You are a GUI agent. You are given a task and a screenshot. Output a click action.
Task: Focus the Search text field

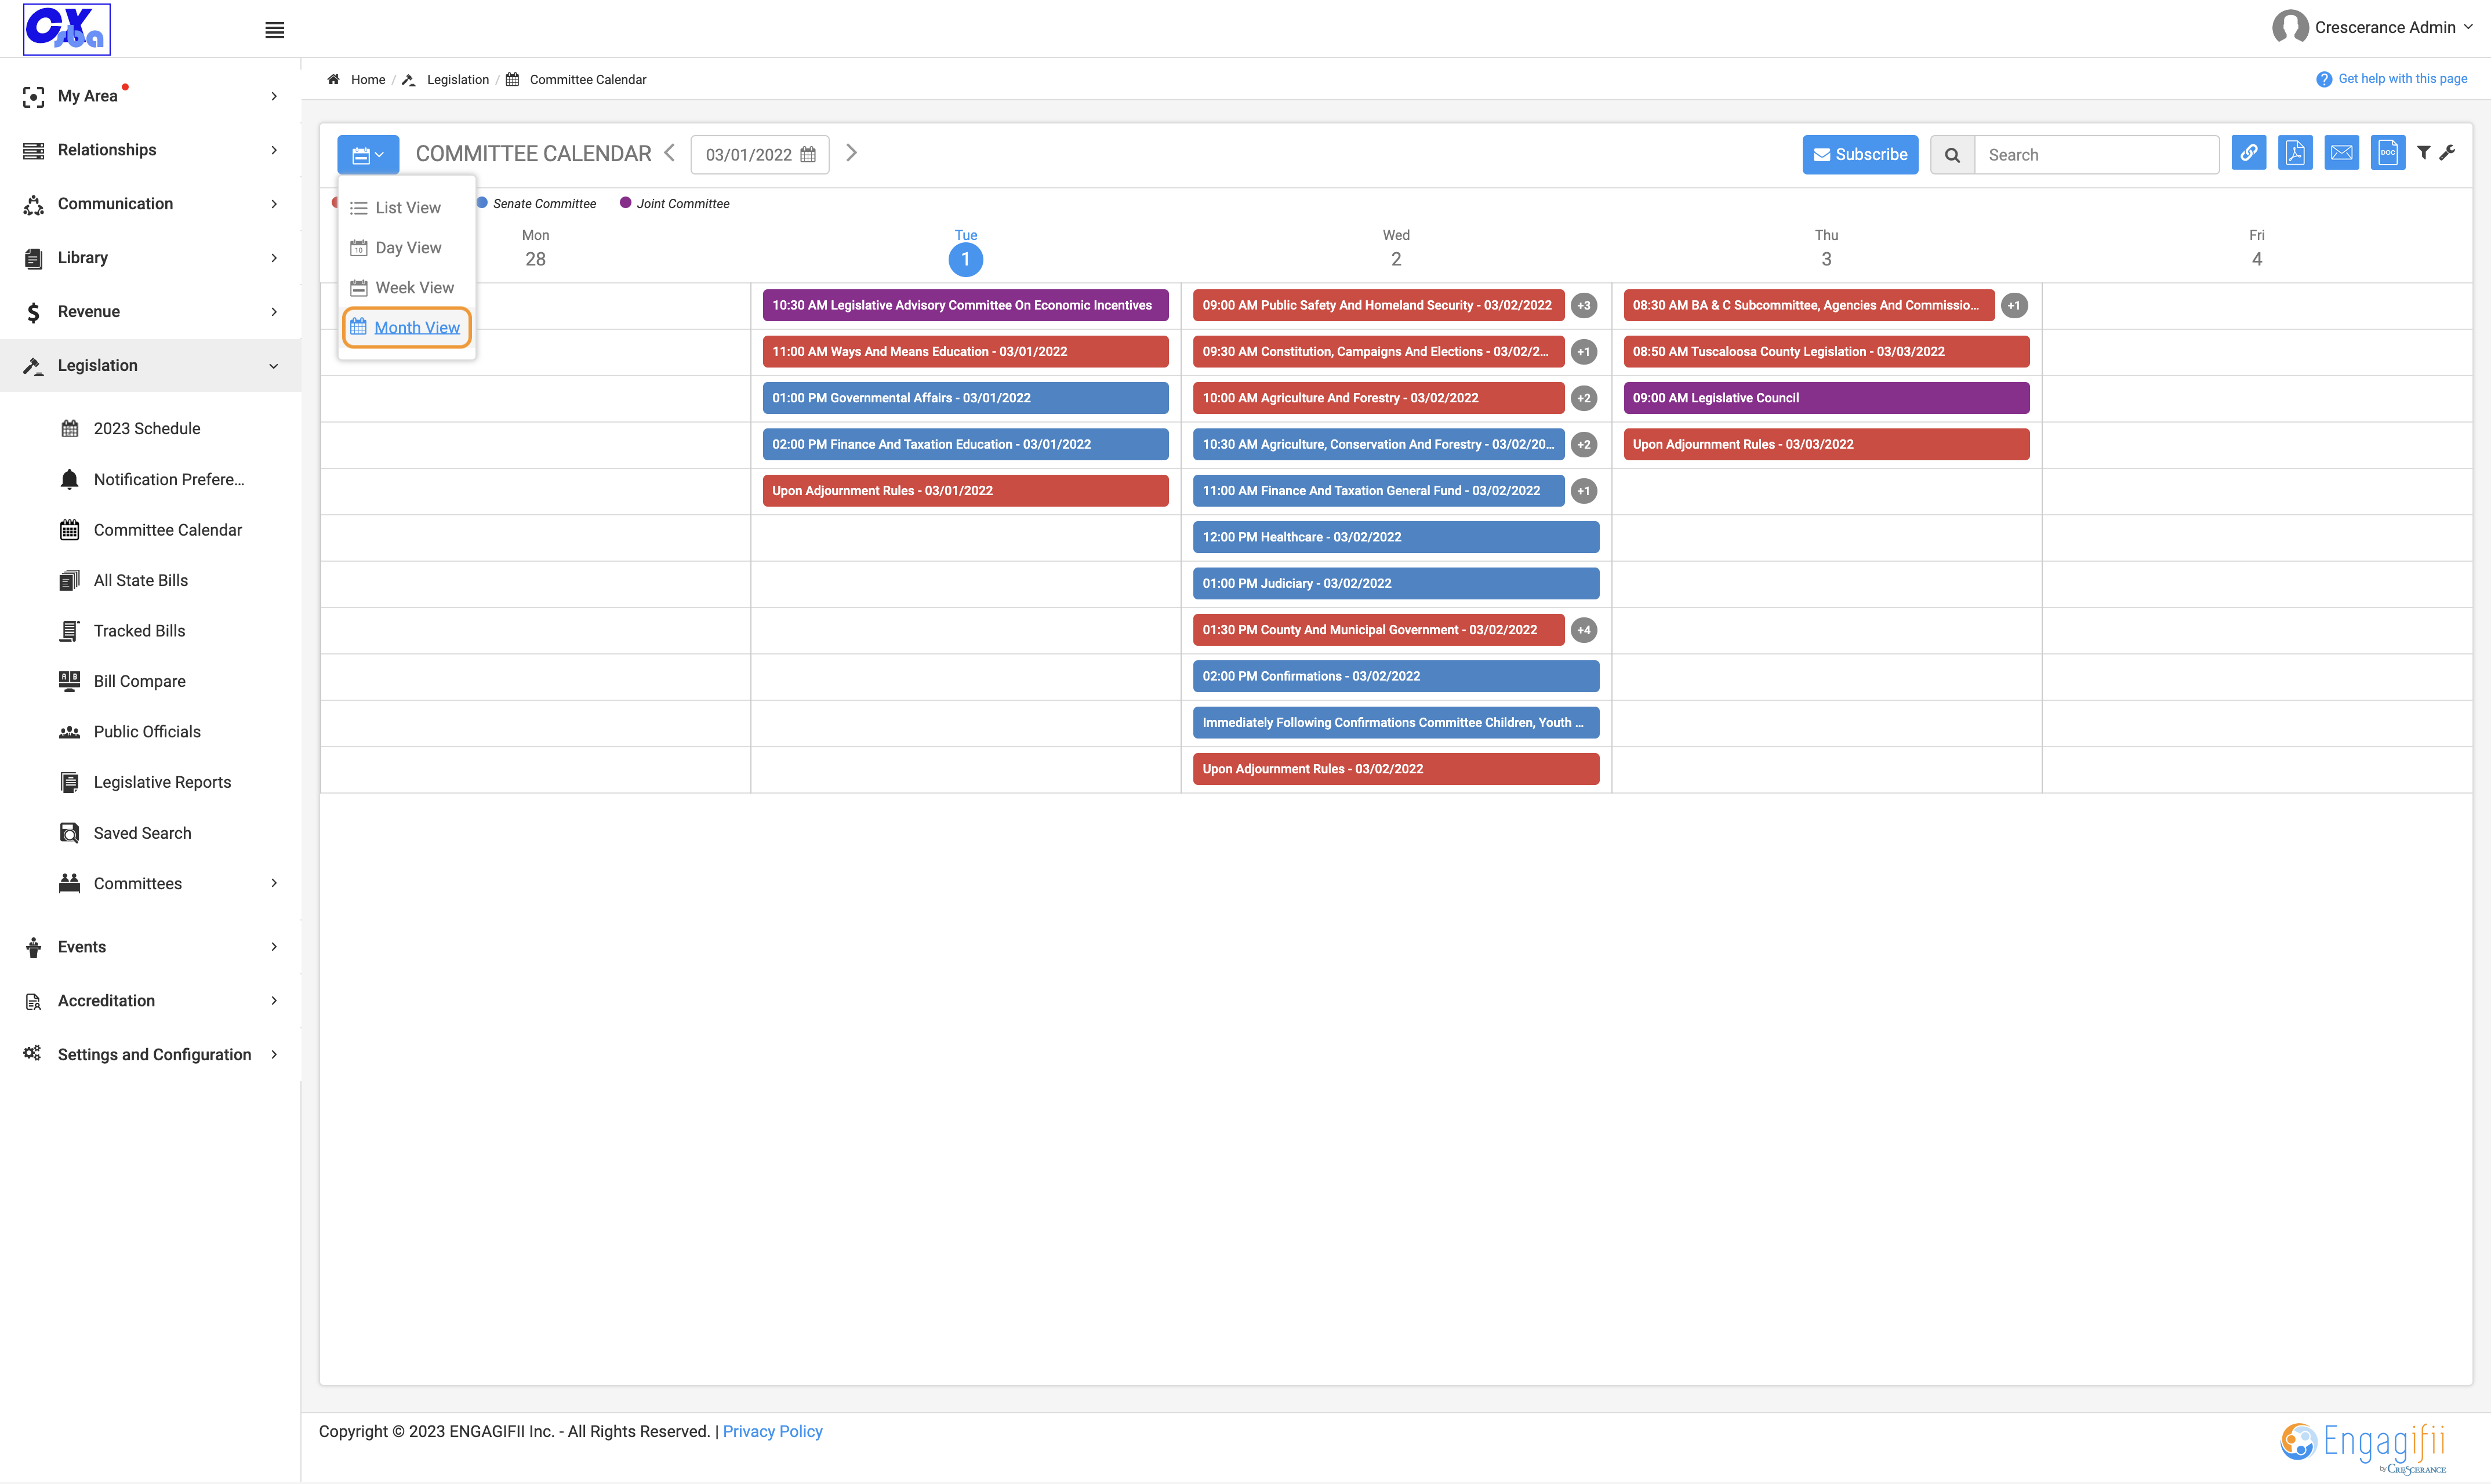tap(2096, 154)
